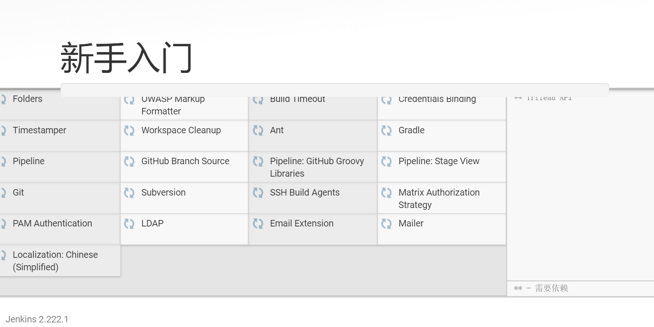Viewport: 654px width, 327px height.
Task: Click the 需要依赖 legend text
Action: click(551, 288)
